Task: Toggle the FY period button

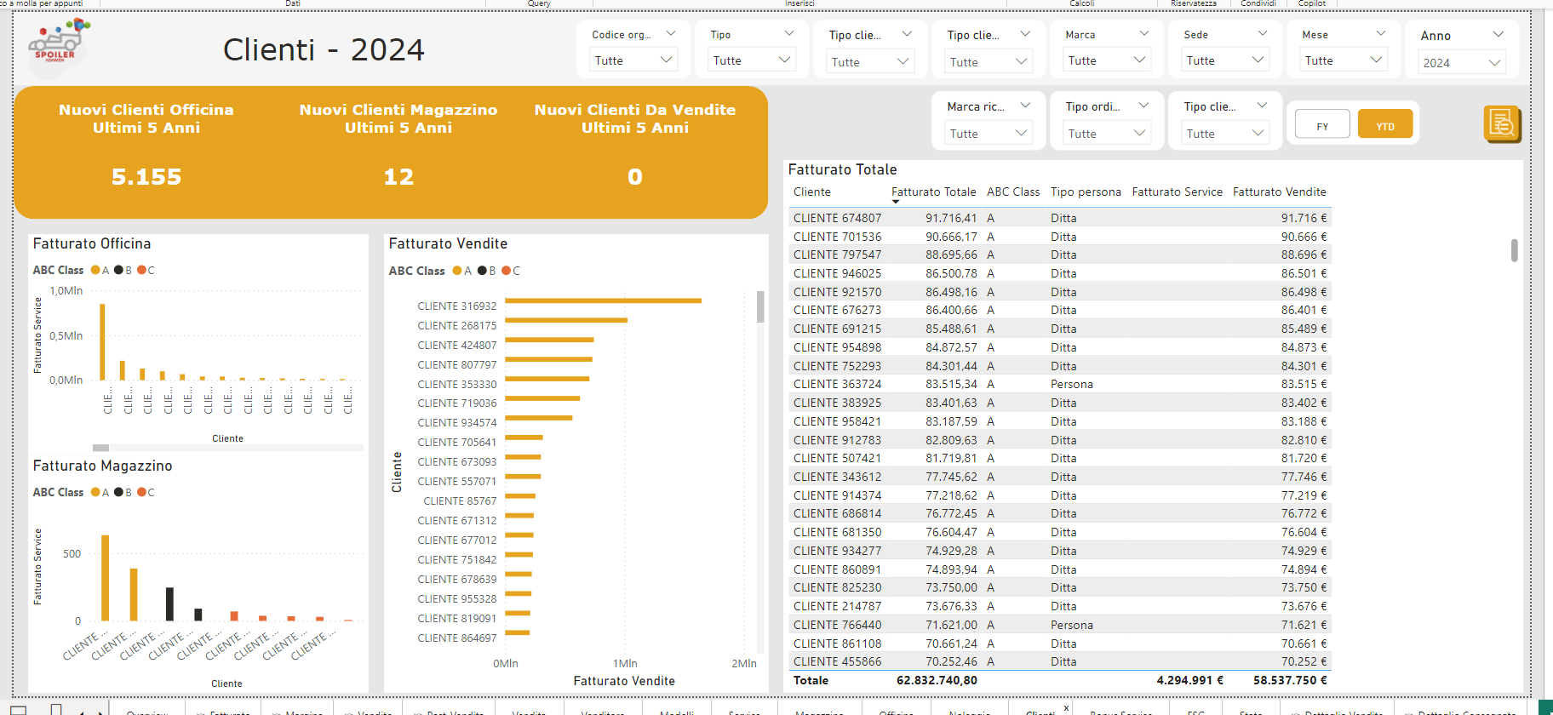Action: [1322, 124]
